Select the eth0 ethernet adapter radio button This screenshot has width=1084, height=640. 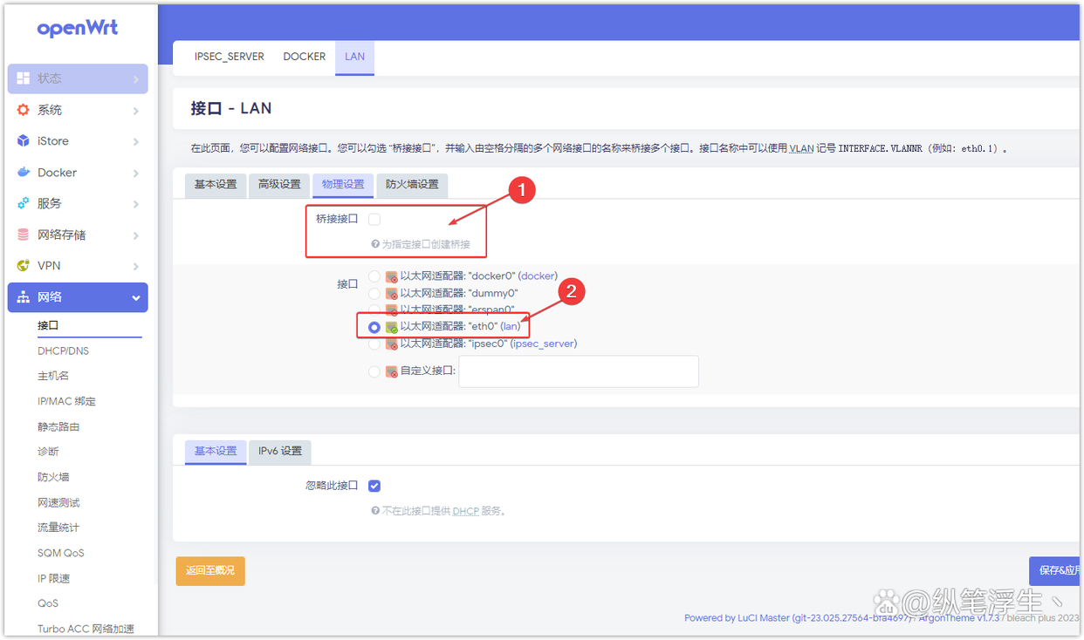(375, 326)
